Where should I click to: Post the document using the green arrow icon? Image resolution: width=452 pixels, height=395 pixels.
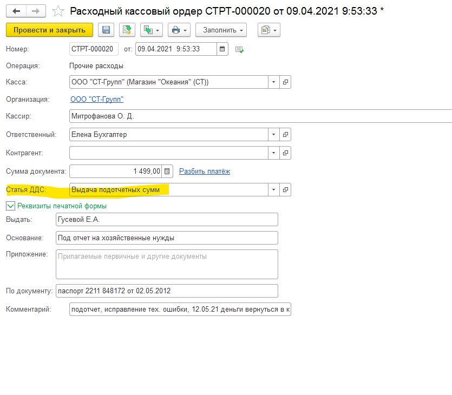tap(127, 30)
